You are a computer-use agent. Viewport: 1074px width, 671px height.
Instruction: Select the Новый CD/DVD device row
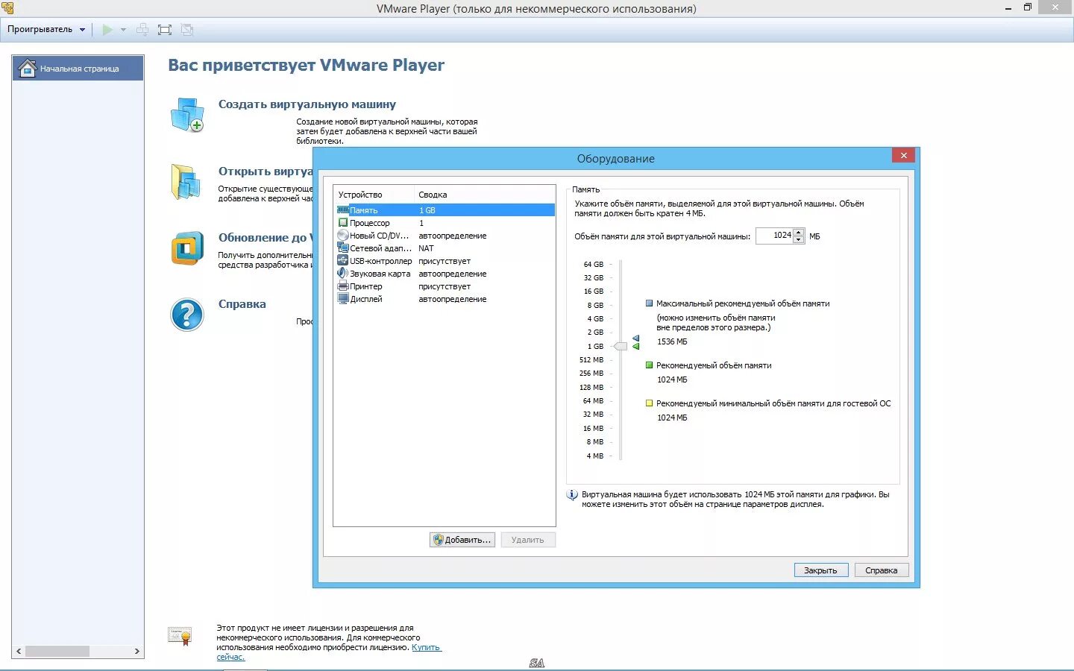[x=445, y=236]
